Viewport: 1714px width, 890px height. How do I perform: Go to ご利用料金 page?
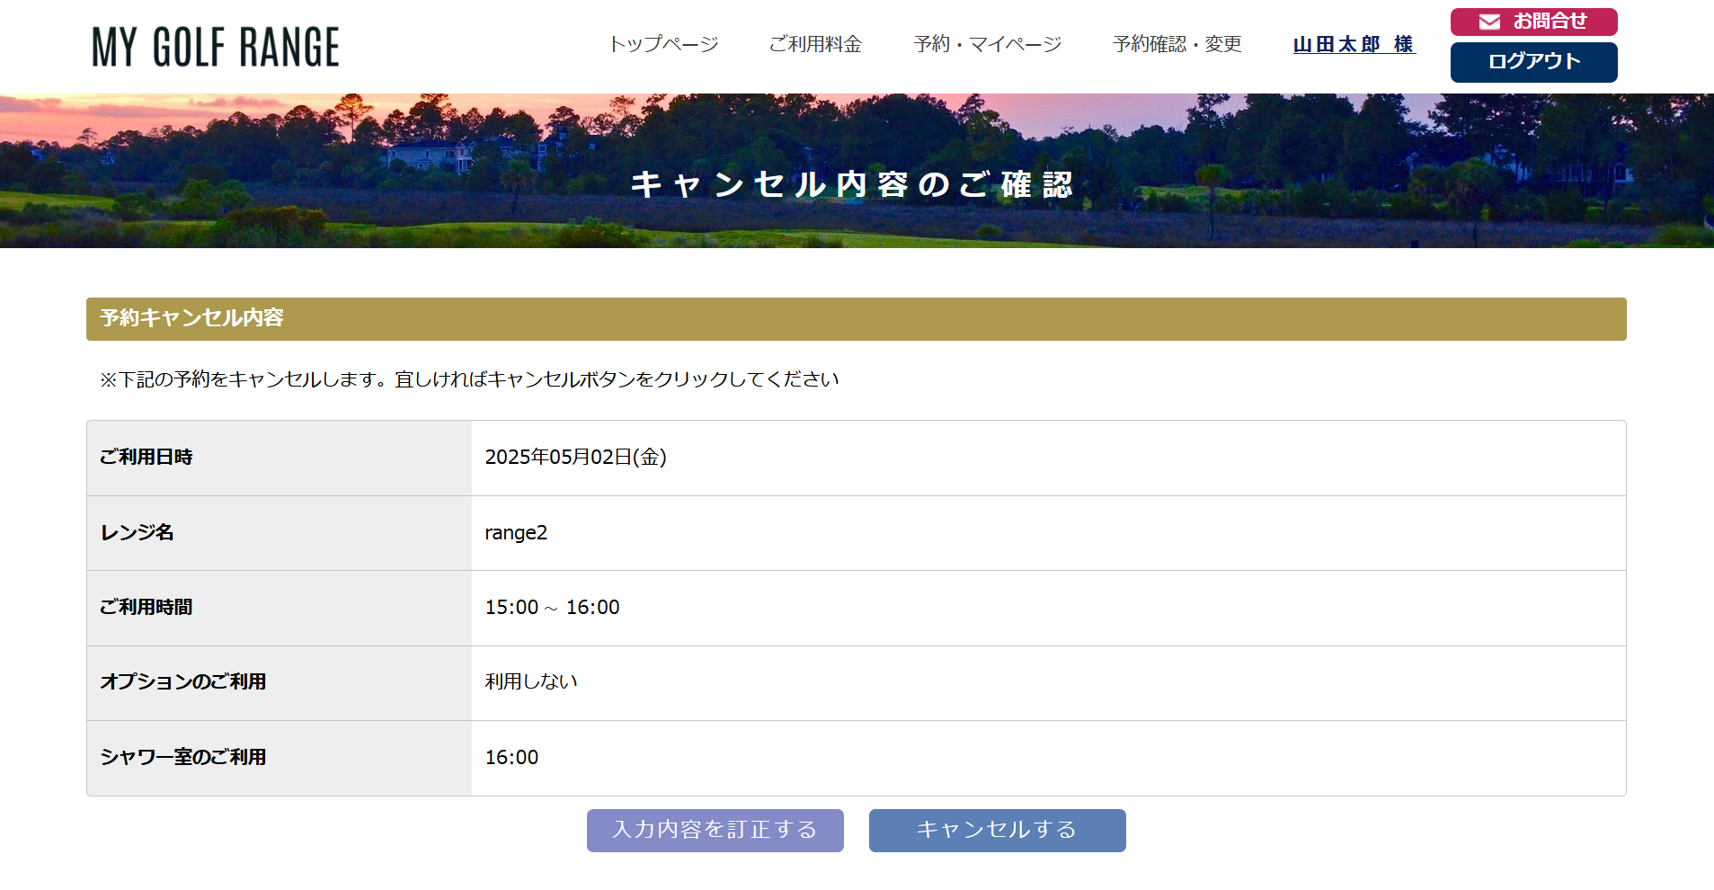815,44
